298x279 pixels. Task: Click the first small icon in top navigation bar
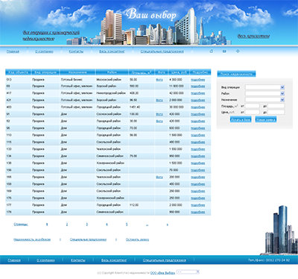point(211,51)
